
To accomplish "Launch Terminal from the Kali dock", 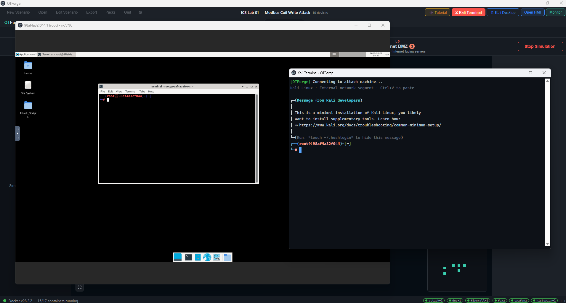I will pyautogui.click(x=188, y=257).
